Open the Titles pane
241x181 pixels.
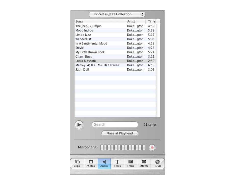tap(117, 163)
